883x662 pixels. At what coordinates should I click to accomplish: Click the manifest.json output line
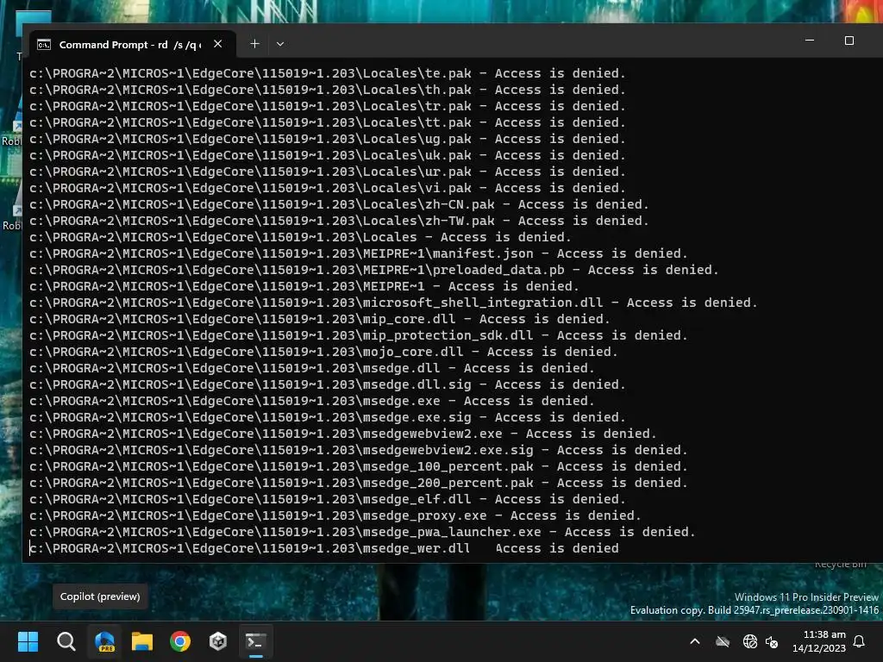click(x=359, y=253)
